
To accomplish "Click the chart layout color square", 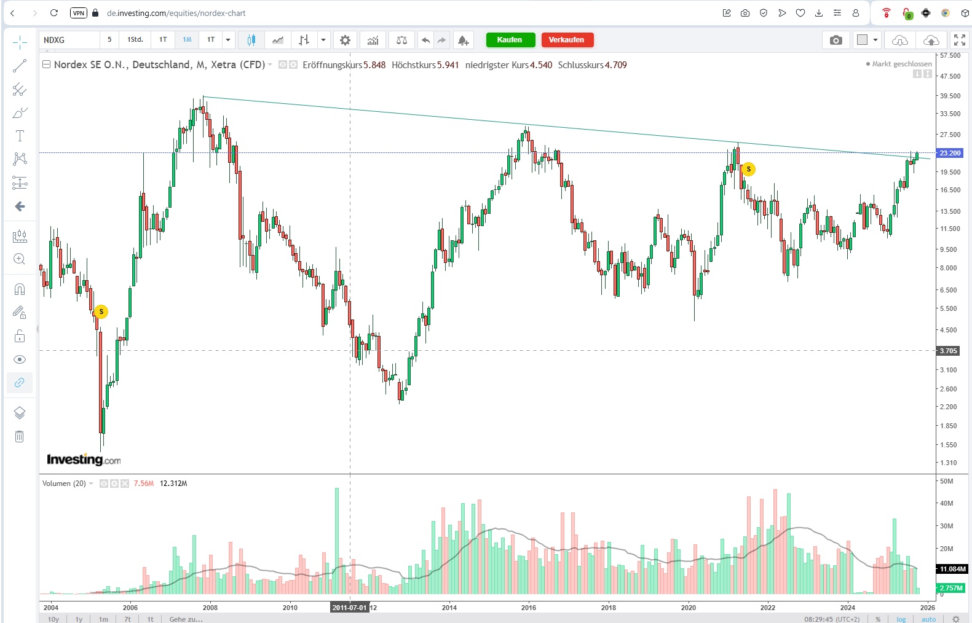I will pos(862,40).
